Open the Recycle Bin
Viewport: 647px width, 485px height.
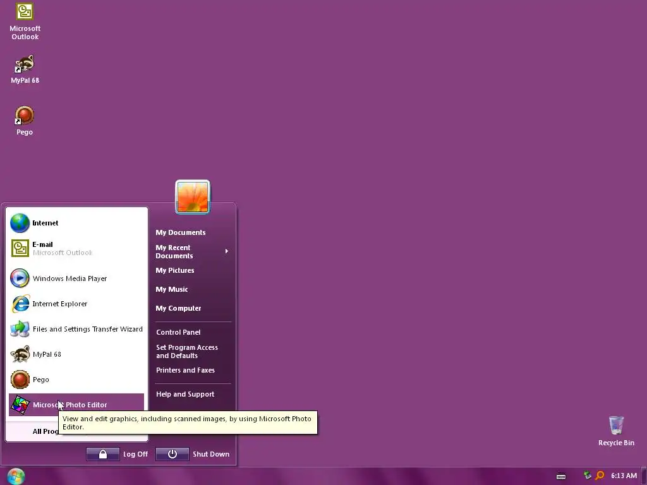(x=616, y=431)
